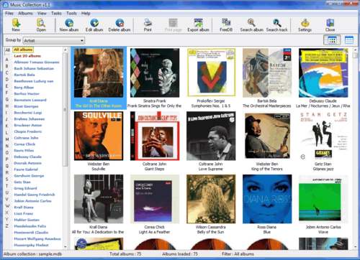
Task: Add a New album from toolbar
Action: coord(69,25)
